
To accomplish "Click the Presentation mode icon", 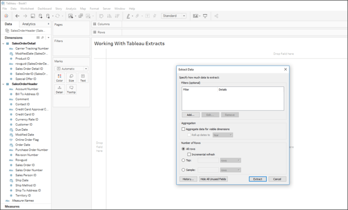I will (205, 16).
